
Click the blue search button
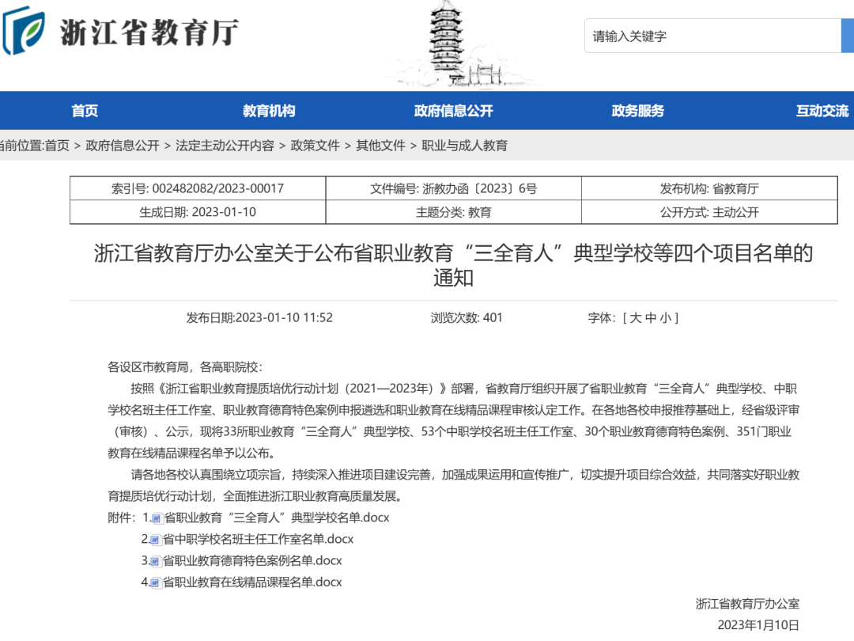848,36
